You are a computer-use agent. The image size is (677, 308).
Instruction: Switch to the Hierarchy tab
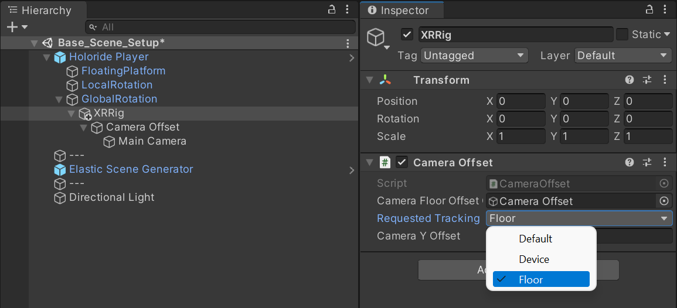click(43, 11)
